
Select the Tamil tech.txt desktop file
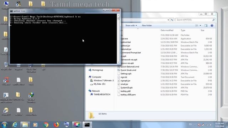(19, 81)
